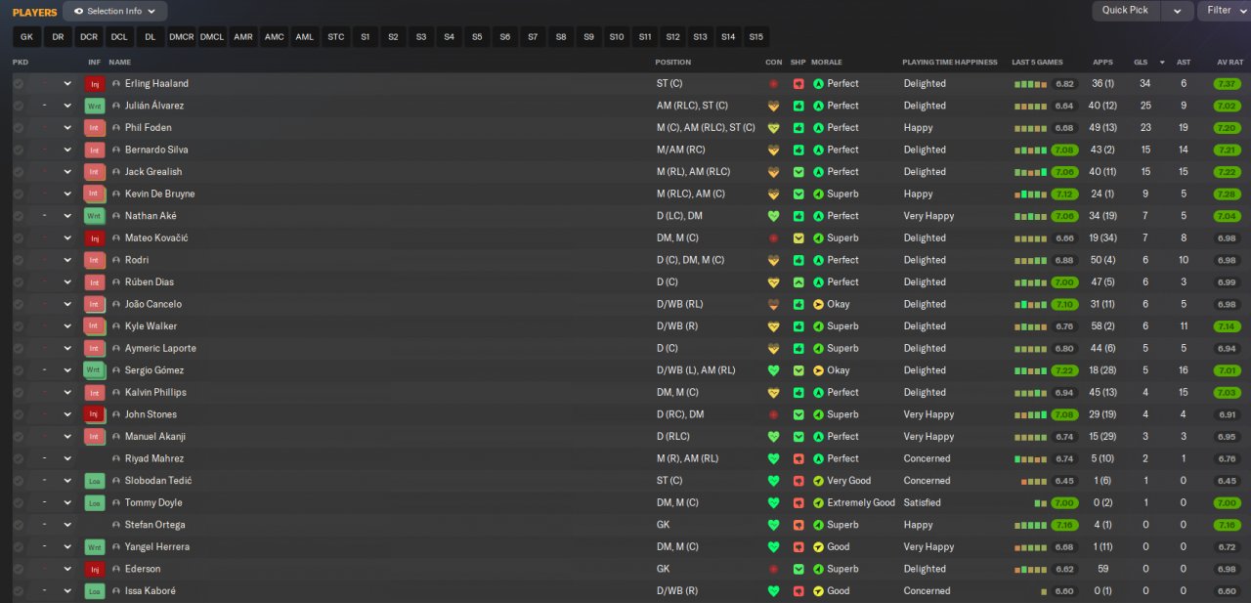Click Julián Álvarez's Wnt status icon

pos(95,106)
